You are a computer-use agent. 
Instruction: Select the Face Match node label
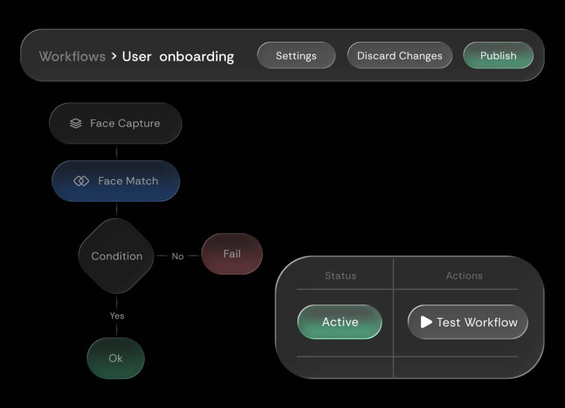click(x=128, y=181)
